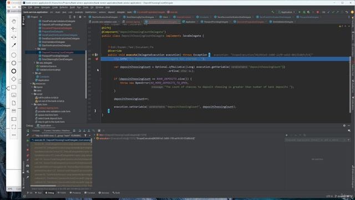
Task: Expand the 'this' variable node
Action: pyautogui.click(x=95, y=135)
